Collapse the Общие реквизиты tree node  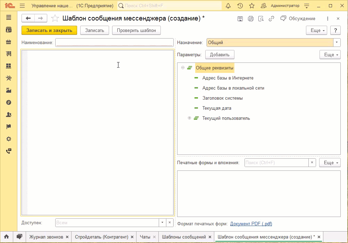point(183,68)
